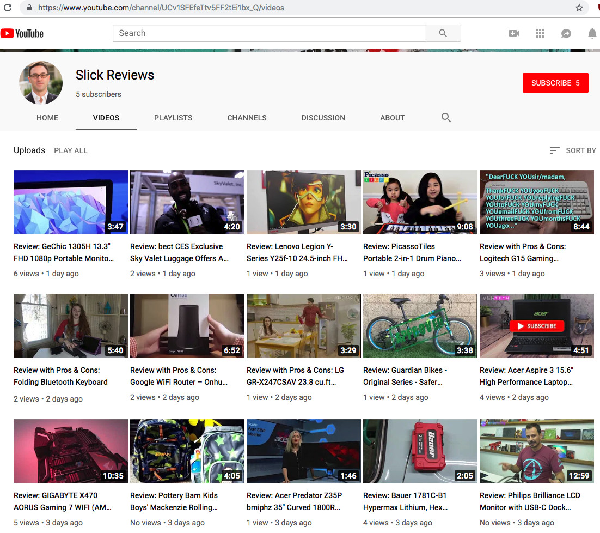This screenshot has height=533, width=600.
Task: Open GIGABYTE X470 motherboard thumbnail
Action: pyautogui.click(x=71, y=451)
